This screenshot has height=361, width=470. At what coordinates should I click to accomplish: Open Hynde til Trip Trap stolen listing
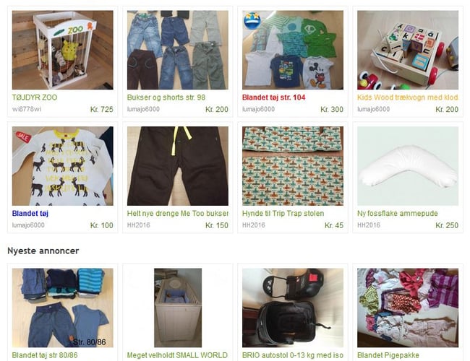[283, 214]
